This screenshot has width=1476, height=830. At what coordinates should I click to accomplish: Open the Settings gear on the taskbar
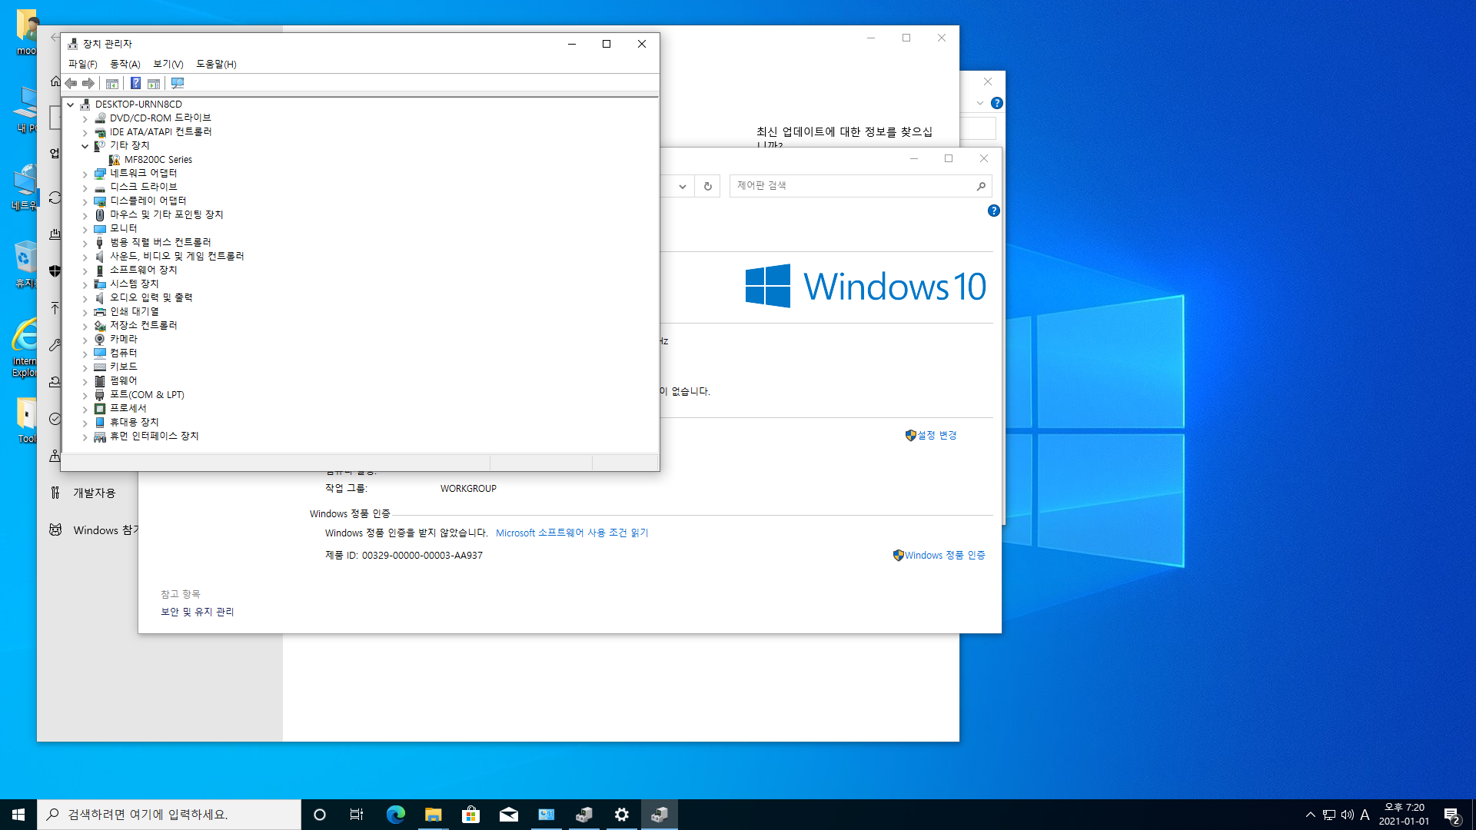pyautogui.click(x=622, y=815)
